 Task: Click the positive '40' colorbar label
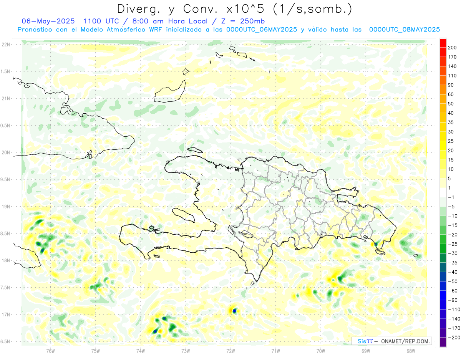coord(451,113)
